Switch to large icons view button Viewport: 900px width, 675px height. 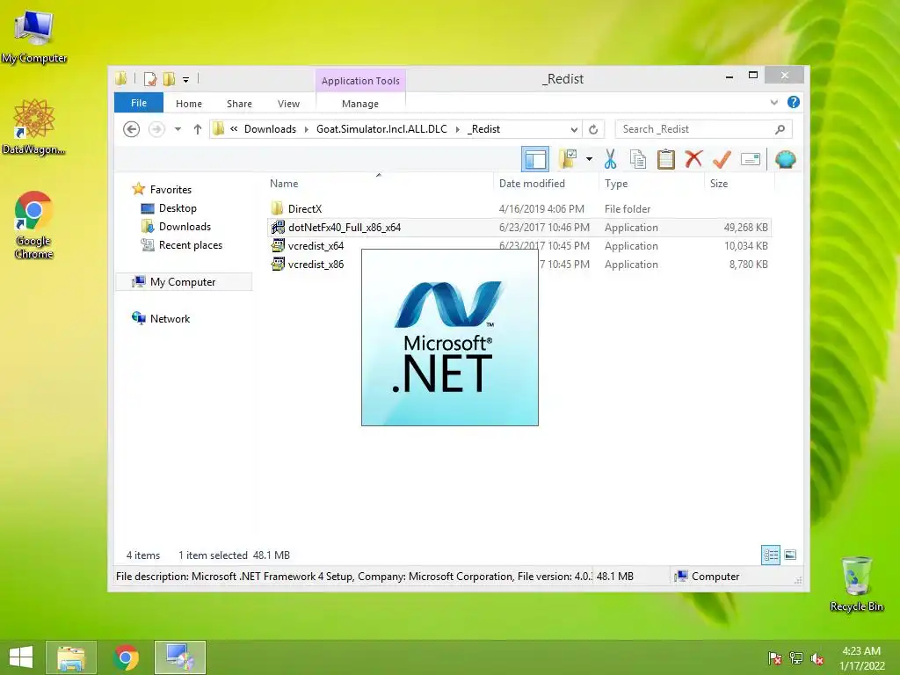(x=790, y=555)
